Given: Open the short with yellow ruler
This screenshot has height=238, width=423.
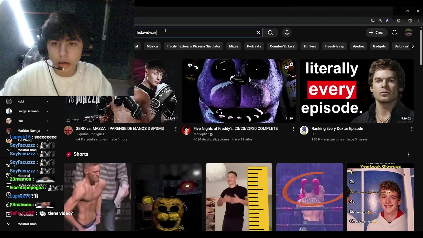Looking at the screenshot, I should click(x=239, y=197).
